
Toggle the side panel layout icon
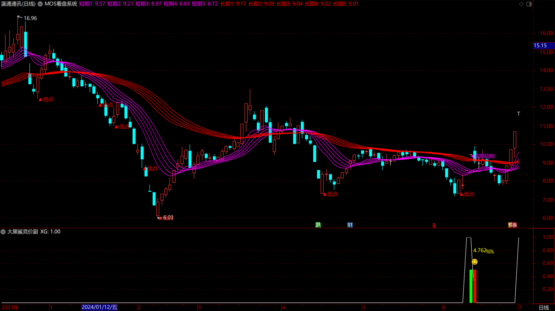(x=529, y=4)
